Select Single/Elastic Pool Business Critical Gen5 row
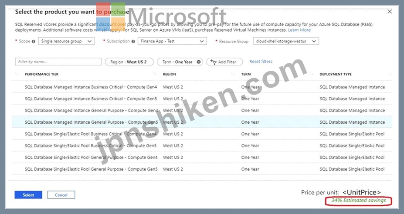404x214 pixels. 202,146
